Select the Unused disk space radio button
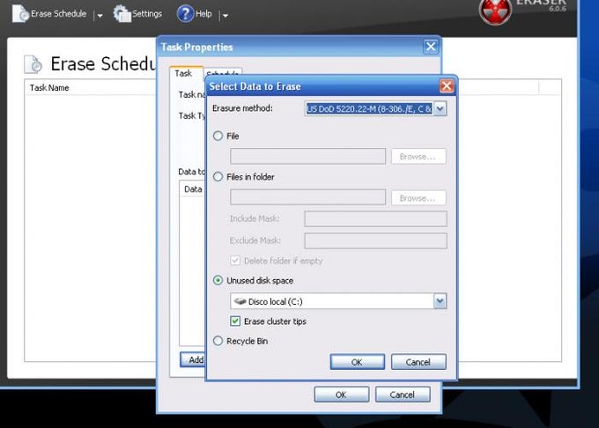 pos(218,280)
